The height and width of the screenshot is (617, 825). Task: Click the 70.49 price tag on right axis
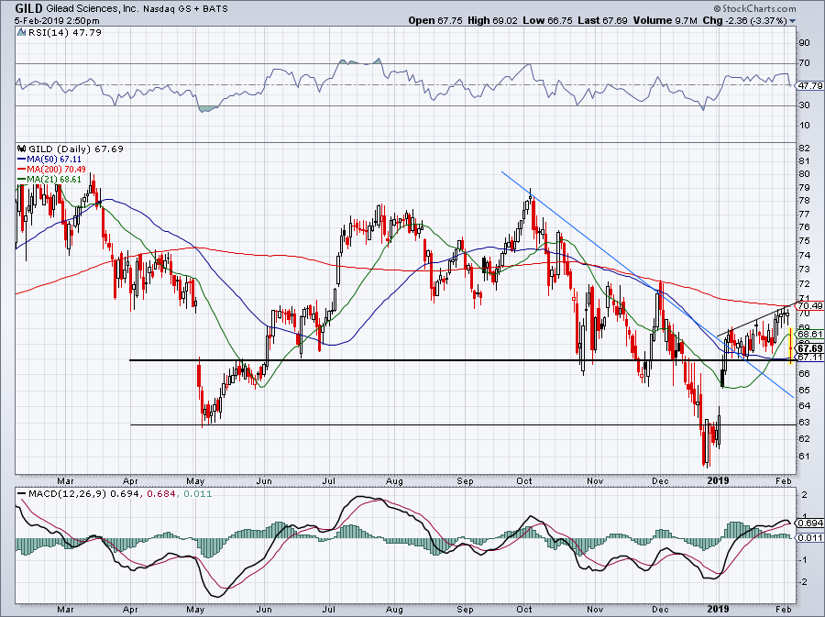pos(809,305)
